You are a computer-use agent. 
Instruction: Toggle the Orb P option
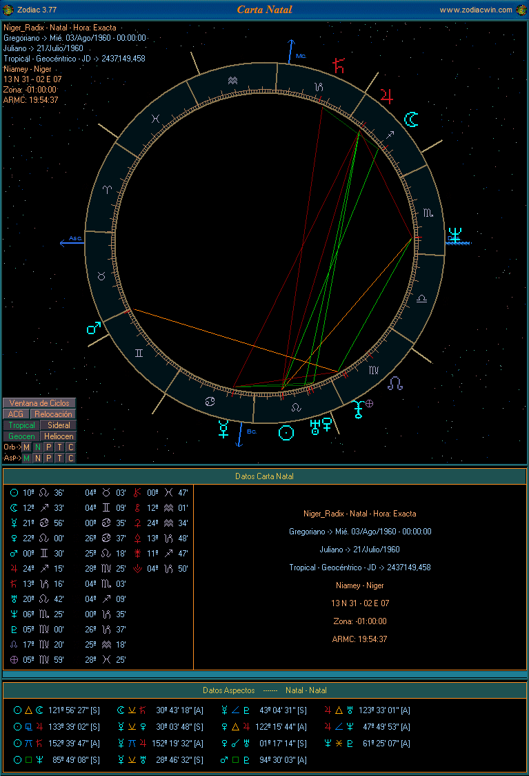48,447
